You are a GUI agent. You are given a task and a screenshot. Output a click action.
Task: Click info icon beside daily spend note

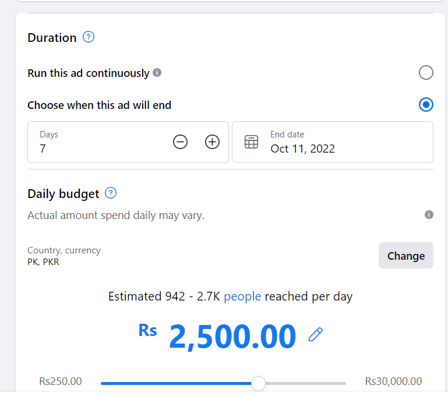coord(429,214)
